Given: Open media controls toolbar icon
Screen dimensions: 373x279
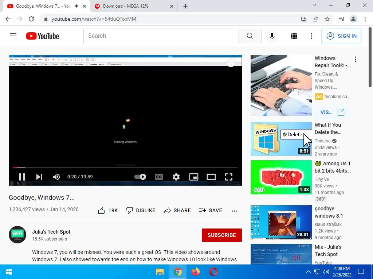Looking at the screenshot, I should [x=341, y=19].
